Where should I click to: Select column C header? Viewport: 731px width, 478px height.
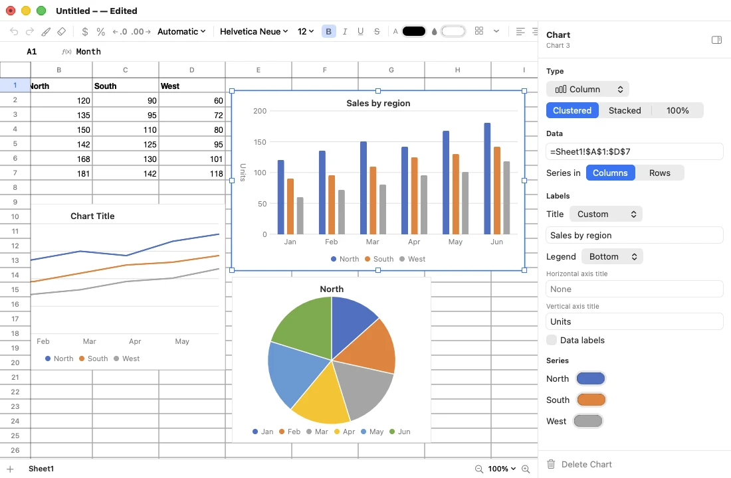126,70
